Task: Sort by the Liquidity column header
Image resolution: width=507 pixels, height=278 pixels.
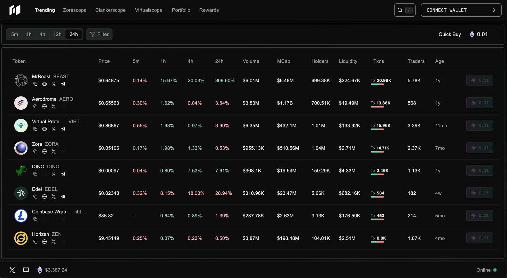Action: pos(348,61)
